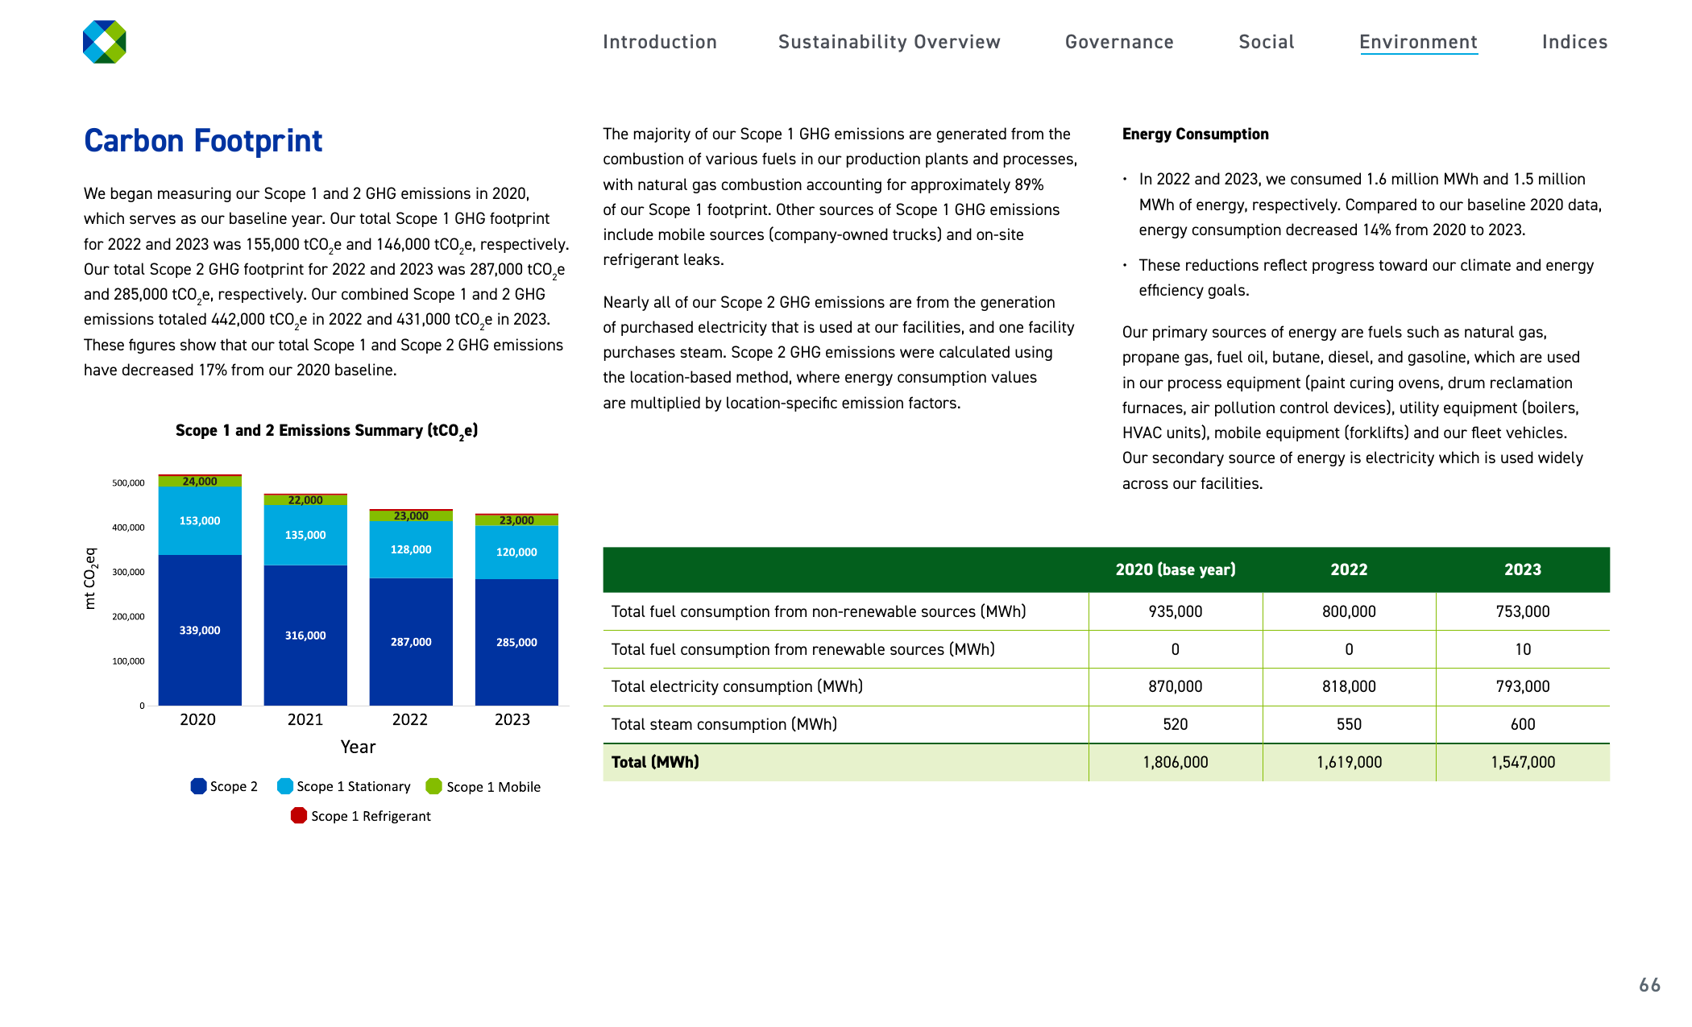Screen dimensions: 1692x1027
Task: Click the 153,000 stationary segment
Action: [200, 520]
